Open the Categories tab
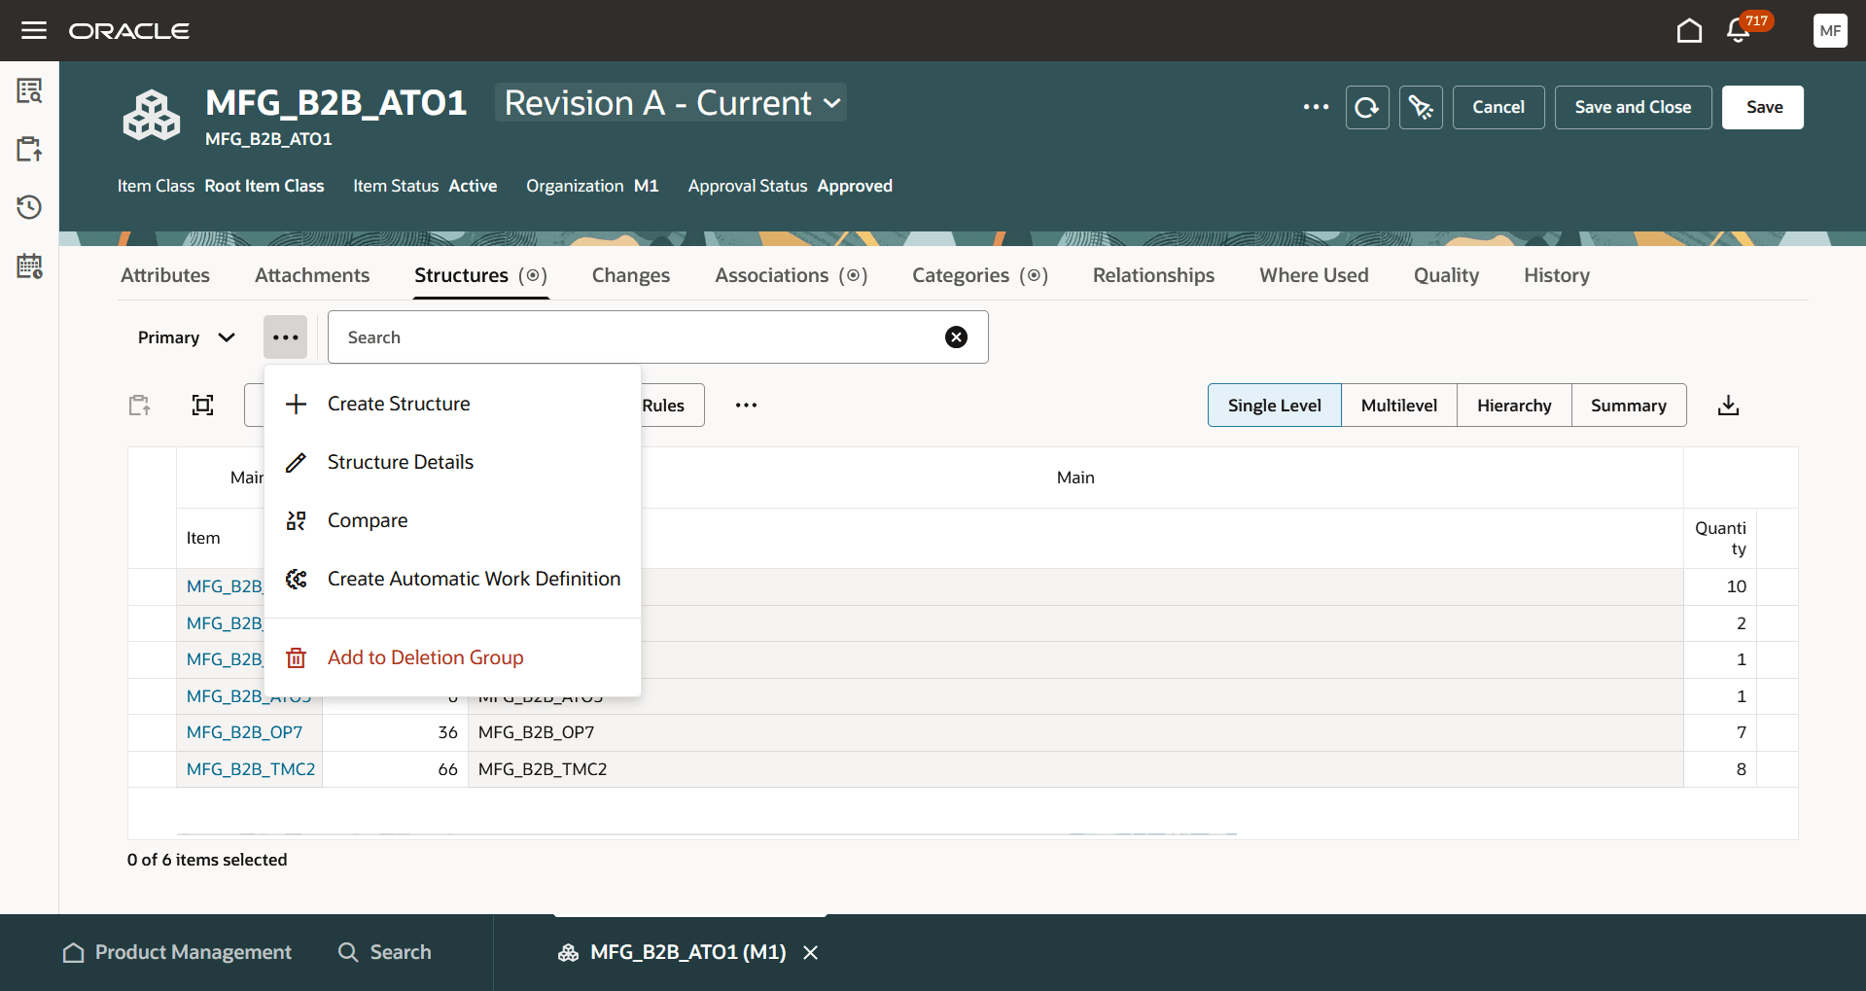 tap(979, 275)
